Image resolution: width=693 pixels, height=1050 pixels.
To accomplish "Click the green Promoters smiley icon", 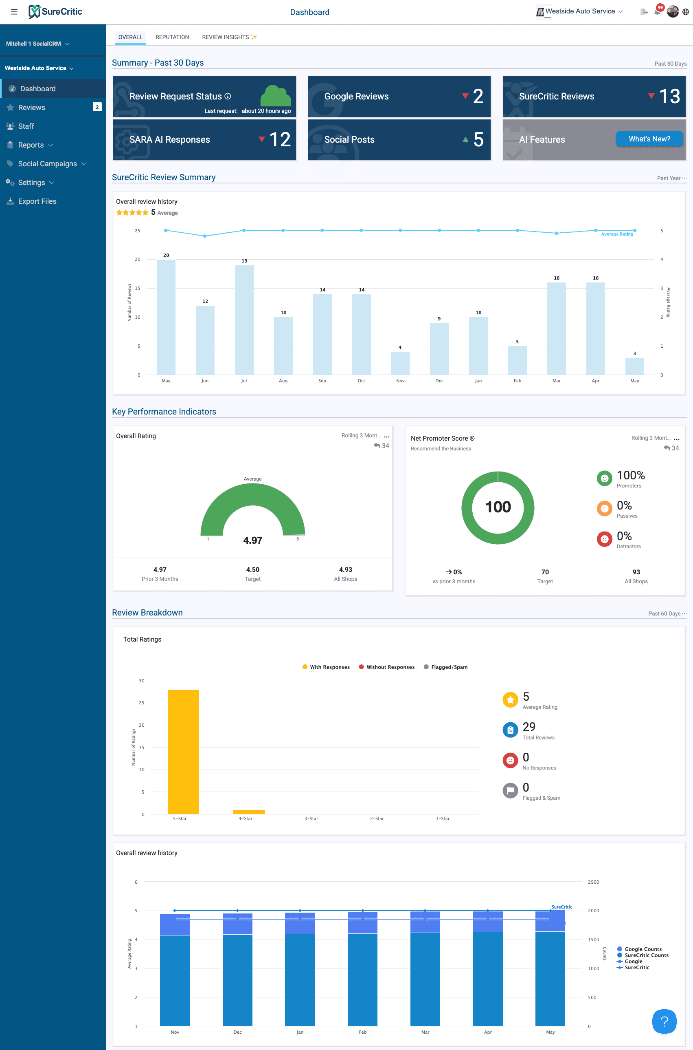I will pyautogui.click(x=604, y=478).
